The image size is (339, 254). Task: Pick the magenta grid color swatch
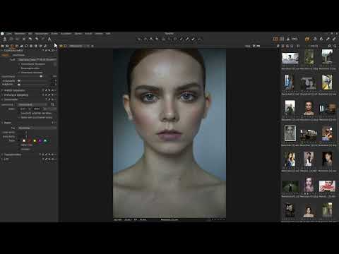(x=40, y=140)
